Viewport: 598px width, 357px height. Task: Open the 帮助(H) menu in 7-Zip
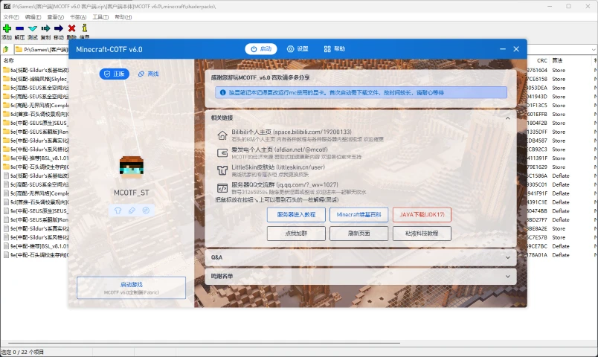point(123,17)
